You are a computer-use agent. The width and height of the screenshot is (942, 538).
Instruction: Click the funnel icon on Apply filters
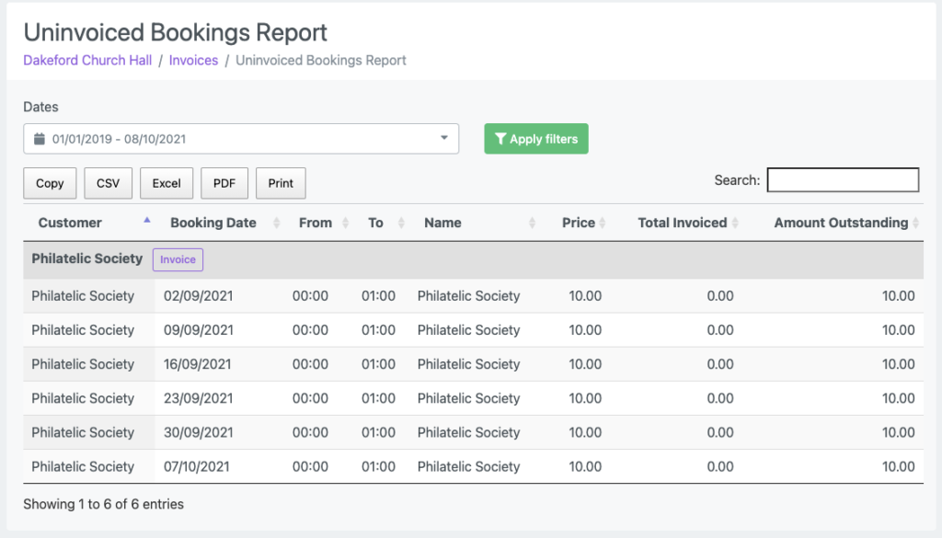click(500, 139)
